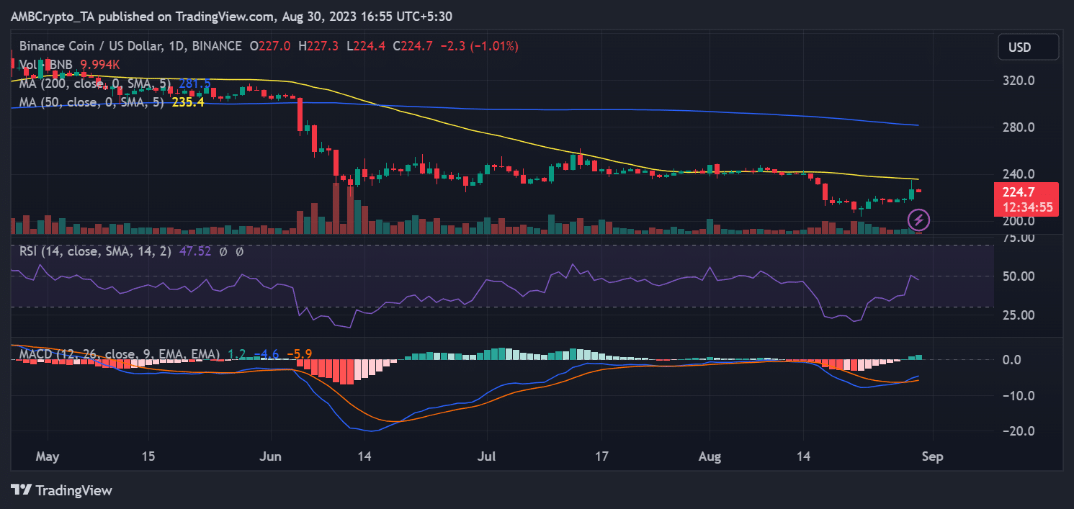The height and width of the screenshot is (509, 1074).
Task: Click the 17 date label on time axis
Action: (x=602, y=456)
